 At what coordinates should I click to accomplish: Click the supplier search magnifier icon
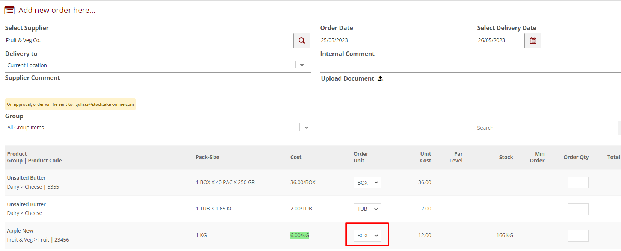click(x=302, y=41)
